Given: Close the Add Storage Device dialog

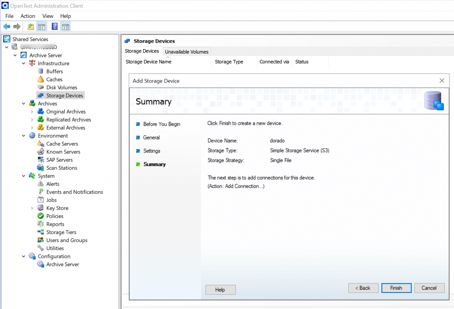Looking at the screenshot, I should 442,81.
